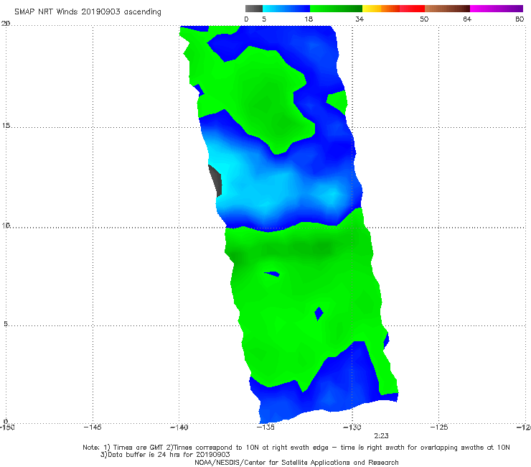The width and height of the screenshot is (531, 467).
Task: Click the brown segment of the color bar
Action: click(447, 9)
